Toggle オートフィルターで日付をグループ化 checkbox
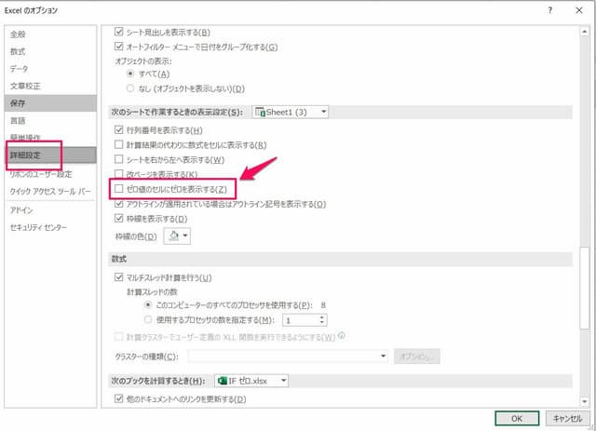Image resolution: width=596 pixels, height=431 pixels. [119, 47]
